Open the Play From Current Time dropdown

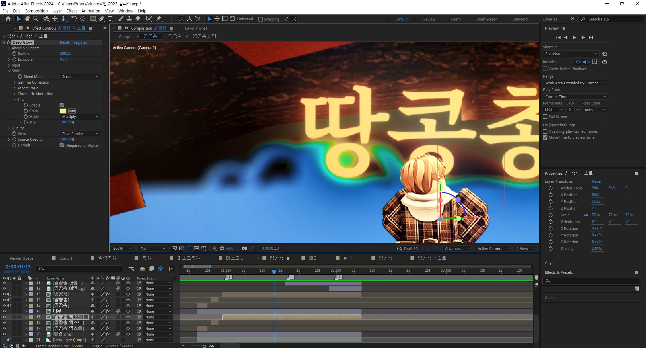tap(575, 97)
